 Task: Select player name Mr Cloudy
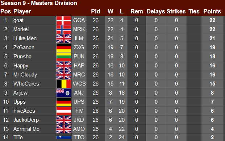tap(25, 75)
